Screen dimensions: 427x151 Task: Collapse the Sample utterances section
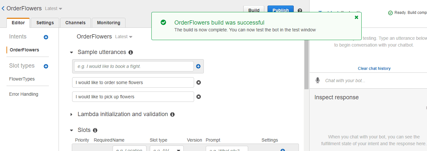pos(71,52)
